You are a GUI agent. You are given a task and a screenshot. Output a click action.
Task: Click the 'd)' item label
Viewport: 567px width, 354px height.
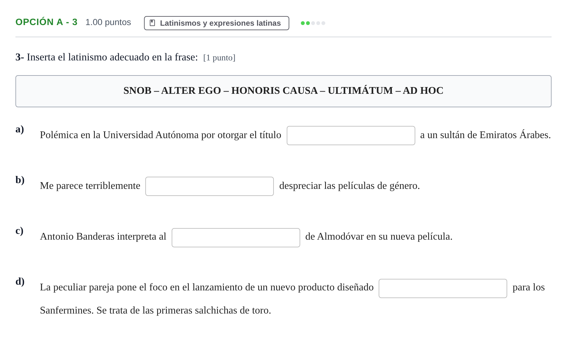tap(20, 281)
